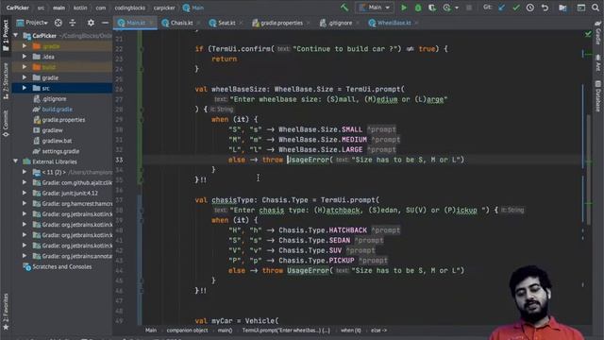Open the Structure tool window side button

click(x=6, y=81)
